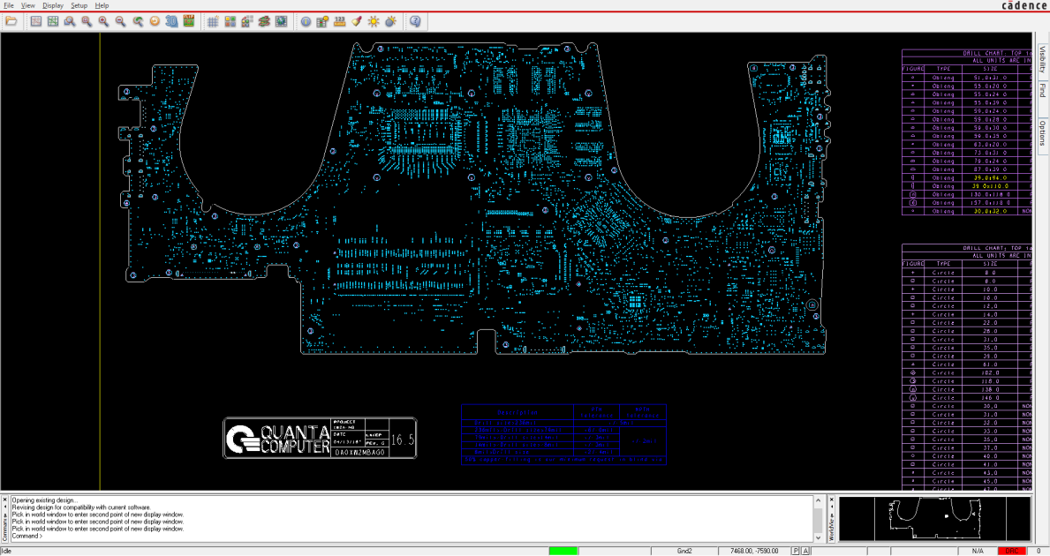Open the color dialog four-squares icon
Image resolution: width=1050 pixels, height=556 pixels.
[x=230, y=21]
